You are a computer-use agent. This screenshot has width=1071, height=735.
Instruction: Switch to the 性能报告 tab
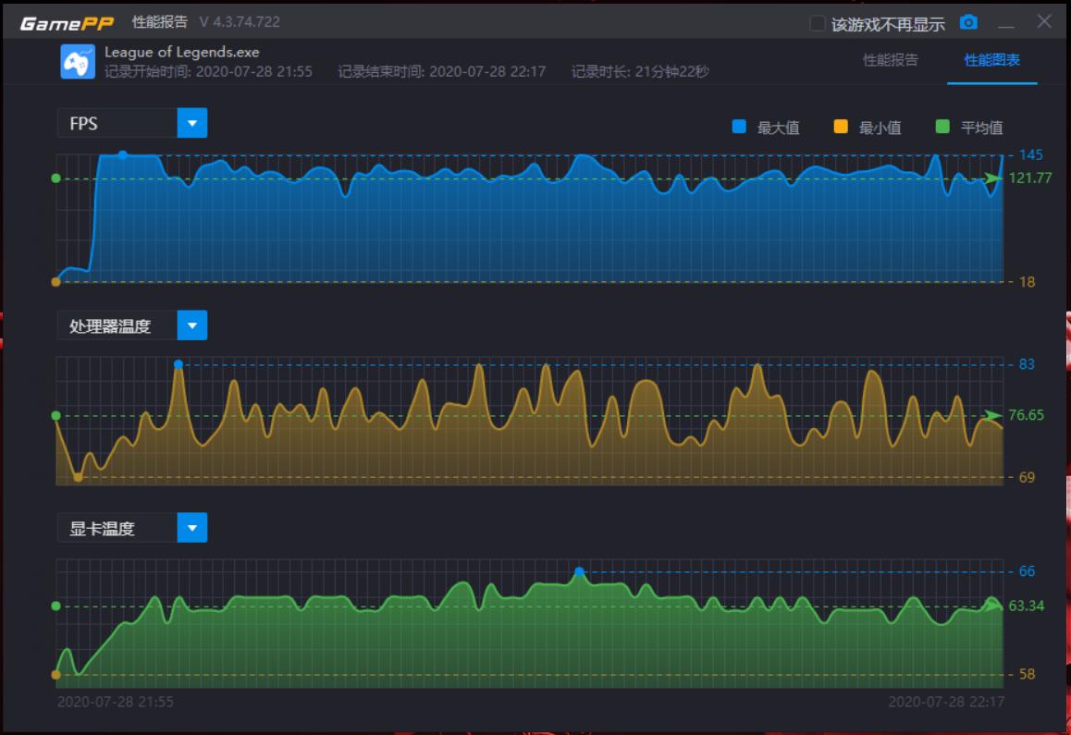click(x=890, y=60)
